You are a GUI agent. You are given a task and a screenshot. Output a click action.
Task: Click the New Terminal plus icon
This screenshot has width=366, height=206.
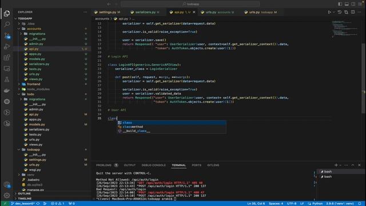336,165
